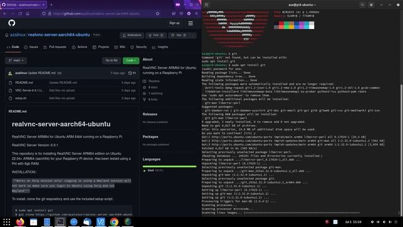This screenshot has height=227, width=403.
Task: Launch Google Chrome from the taskbar
Action: coord(114,222)
